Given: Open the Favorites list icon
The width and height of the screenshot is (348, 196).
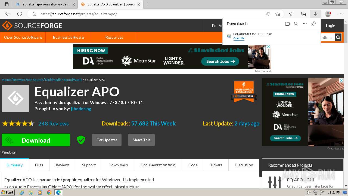Looking at the screenshot, I should click(x=291, y=14).
